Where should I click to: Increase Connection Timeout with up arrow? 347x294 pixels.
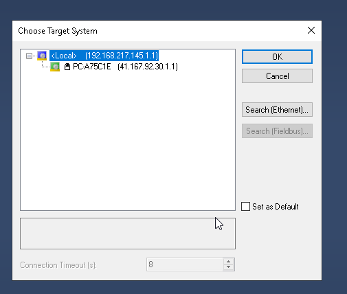point(228,262)
